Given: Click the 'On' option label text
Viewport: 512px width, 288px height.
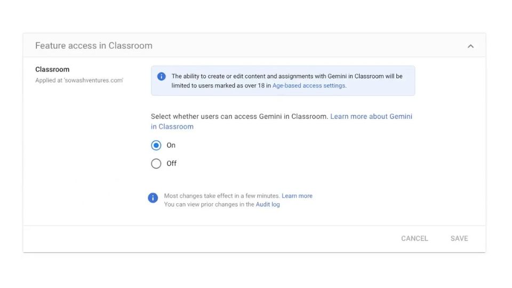Looking at the screenshot, I should (x=171, y=146).
